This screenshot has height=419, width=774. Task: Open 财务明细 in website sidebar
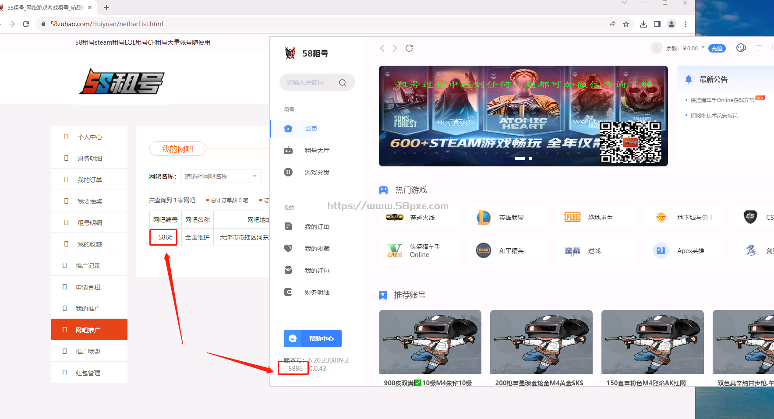click(x=89, y=158)
